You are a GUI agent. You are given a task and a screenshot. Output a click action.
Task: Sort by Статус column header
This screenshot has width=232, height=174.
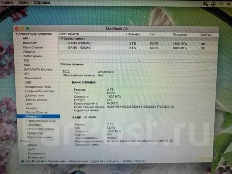click(x=206, y=35)
